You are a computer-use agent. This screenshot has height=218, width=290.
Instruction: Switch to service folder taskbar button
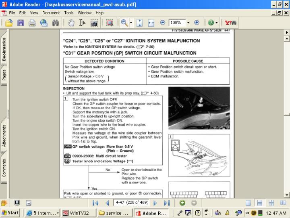coord(115,213)
